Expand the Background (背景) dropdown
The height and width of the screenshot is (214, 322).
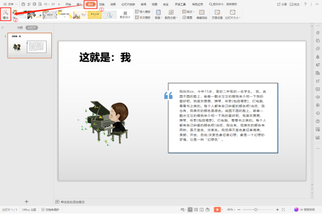click(158, 15)
